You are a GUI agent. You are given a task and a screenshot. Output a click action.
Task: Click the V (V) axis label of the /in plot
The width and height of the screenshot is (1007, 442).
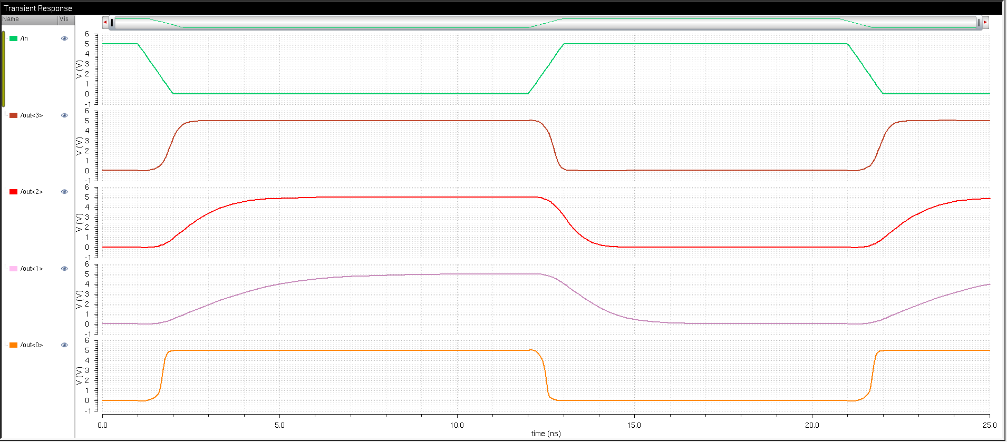79,69
